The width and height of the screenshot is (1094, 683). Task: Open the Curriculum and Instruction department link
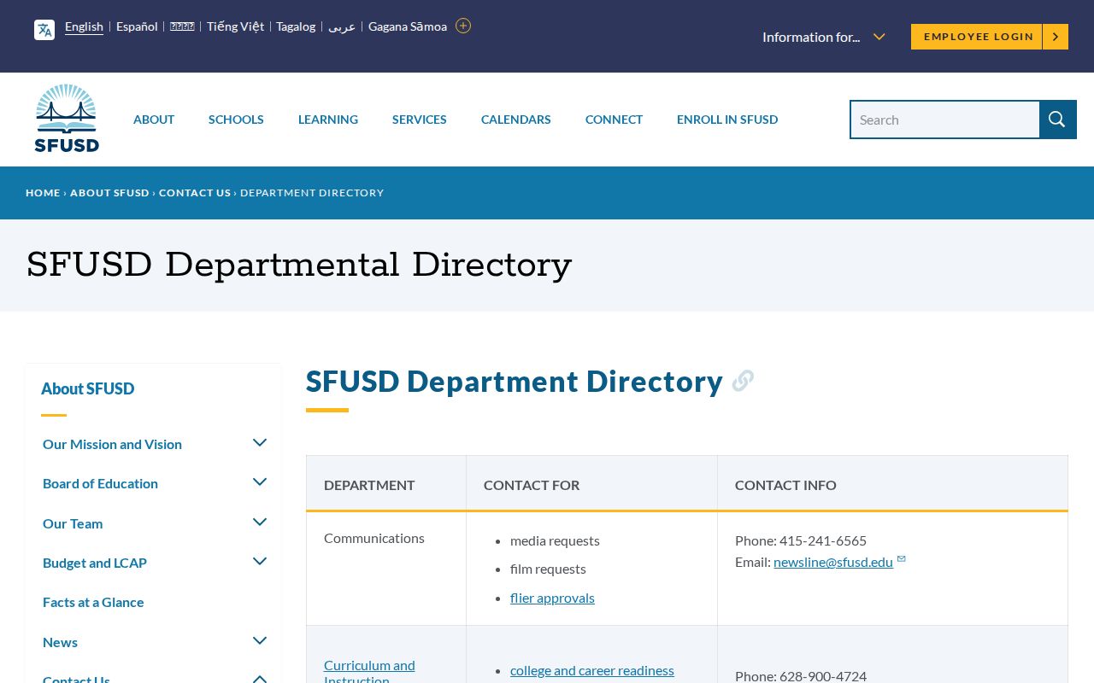point(369,673)
